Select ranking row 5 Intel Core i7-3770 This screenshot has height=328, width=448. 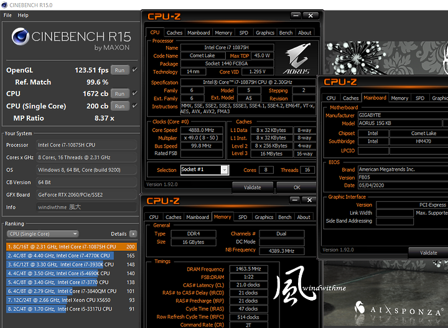click(72, 283)
